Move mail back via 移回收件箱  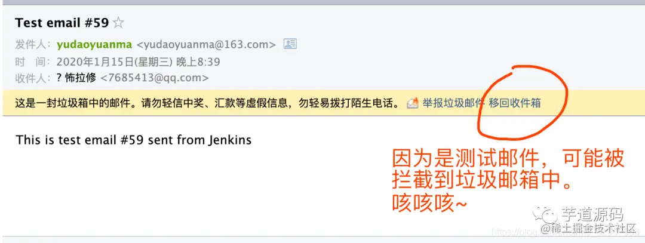pos(515,103)
